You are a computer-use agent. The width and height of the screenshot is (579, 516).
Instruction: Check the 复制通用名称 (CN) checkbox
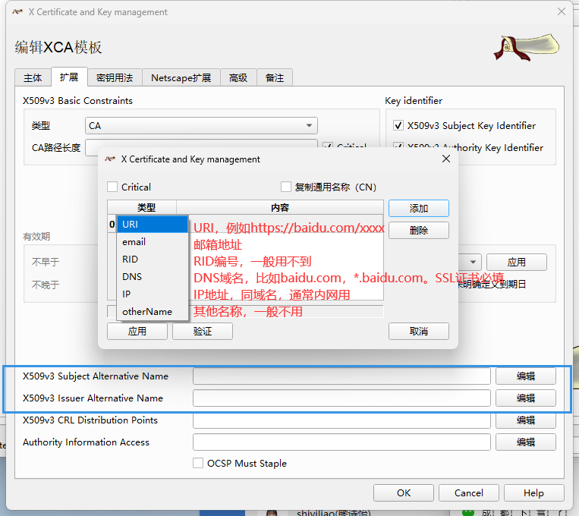[286, 187]
